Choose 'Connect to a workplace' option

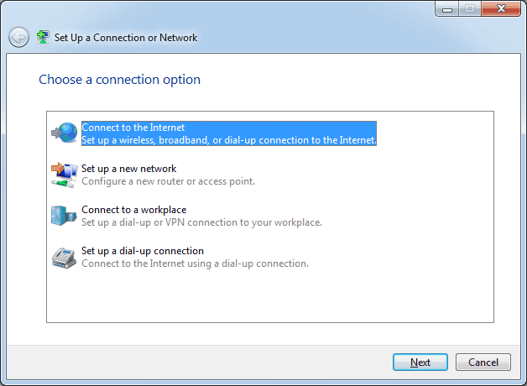(x=133, y=210)
